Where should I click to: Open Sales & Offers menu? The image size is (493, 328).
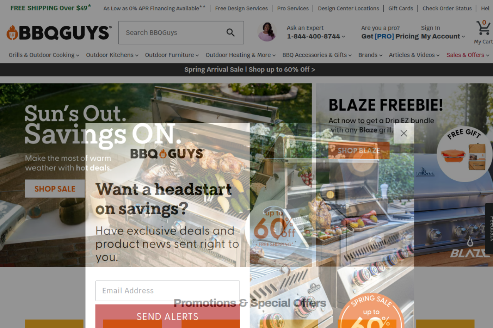coord(468,55)
